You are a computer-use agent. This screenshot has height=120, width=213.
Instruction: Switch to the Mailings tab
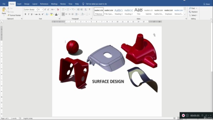coord(54,4)
